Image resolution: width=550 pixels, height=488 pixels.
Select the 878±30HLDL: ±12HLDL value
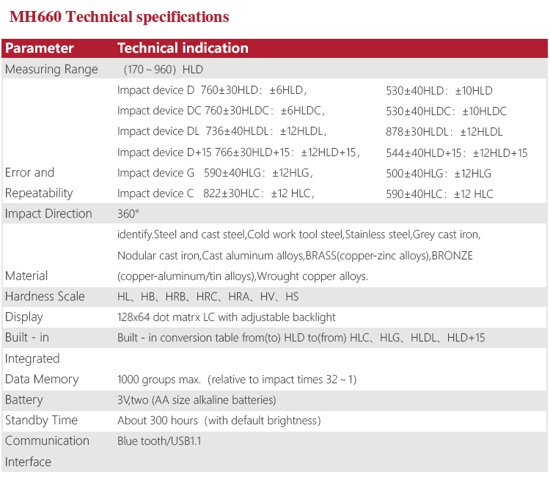(444, 133)
